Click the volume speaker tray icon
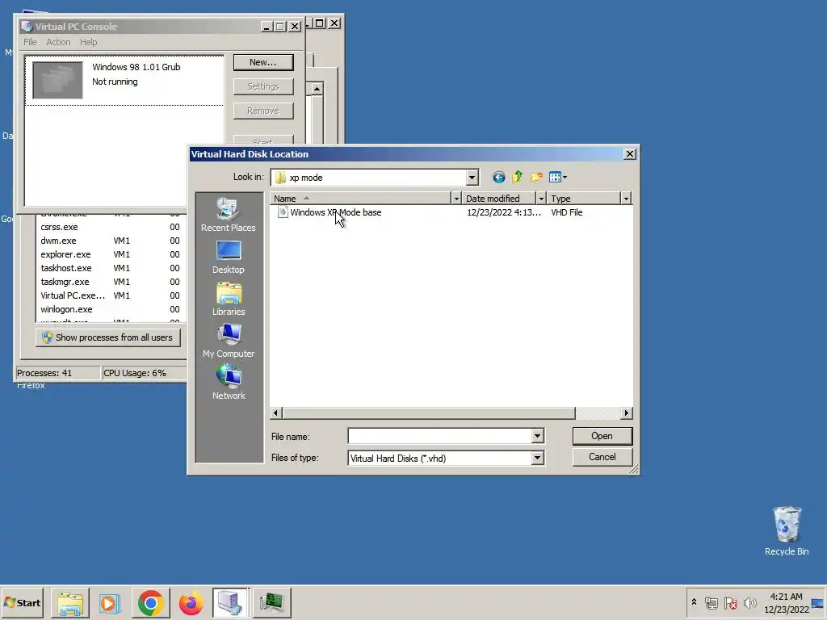Image resolution: width=827 pixels, height=620 pixels. (749, 602)
